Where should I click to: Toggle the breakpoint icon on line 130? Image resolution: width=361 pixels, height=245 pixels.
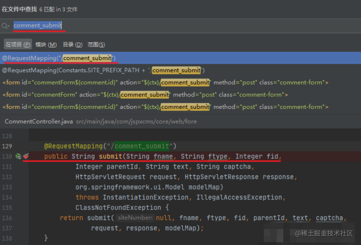(26, 156)
